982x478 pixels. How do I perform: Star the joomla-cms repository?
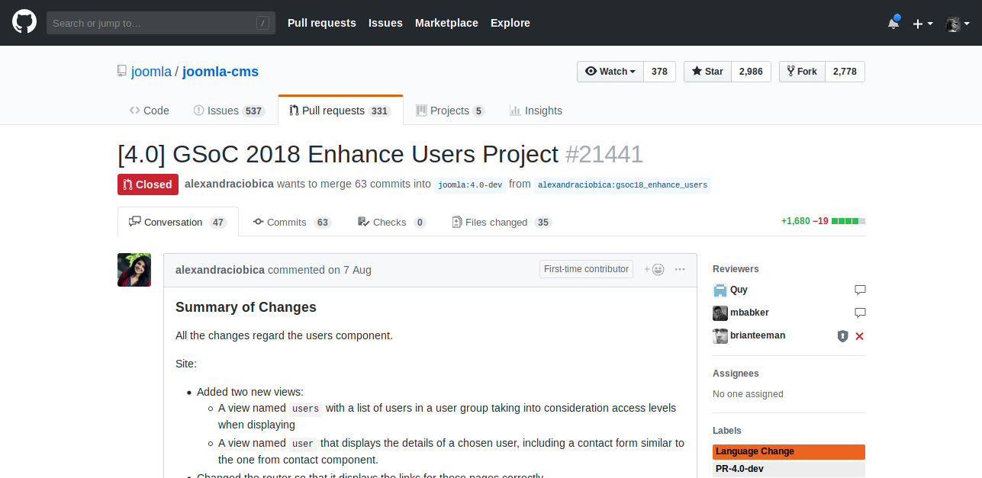point(707,72)
